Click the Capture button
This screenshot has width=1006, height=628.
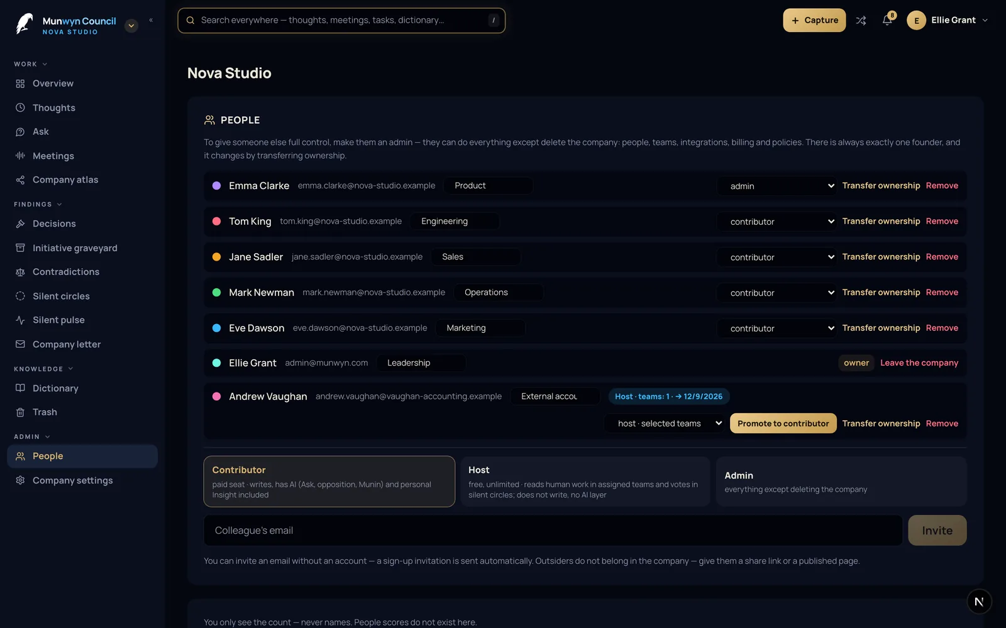[814, 20]
